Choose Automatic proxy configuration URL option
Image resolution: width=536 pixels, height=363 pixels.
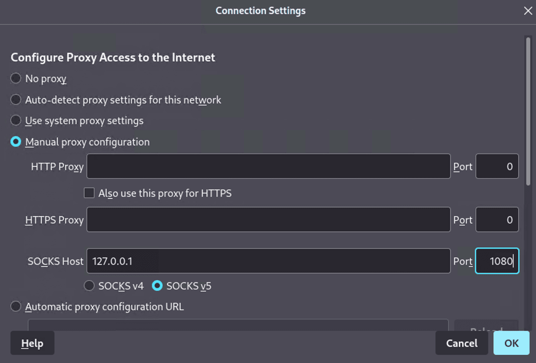pos(16,306)
